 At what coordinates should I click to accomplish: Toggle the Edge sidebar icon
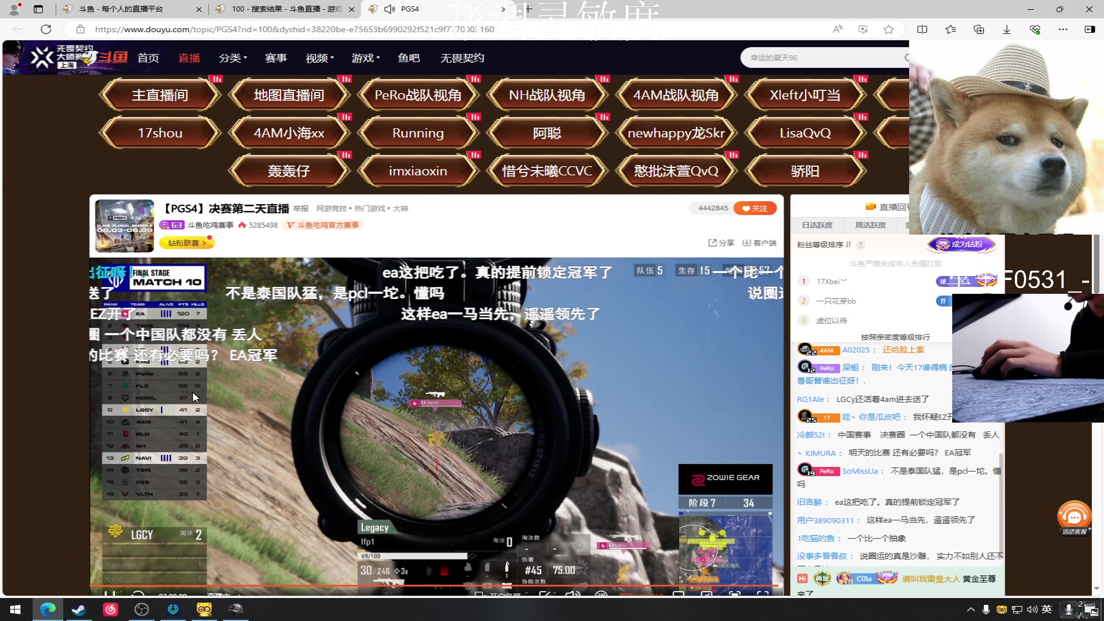[x=1090, y=29]
